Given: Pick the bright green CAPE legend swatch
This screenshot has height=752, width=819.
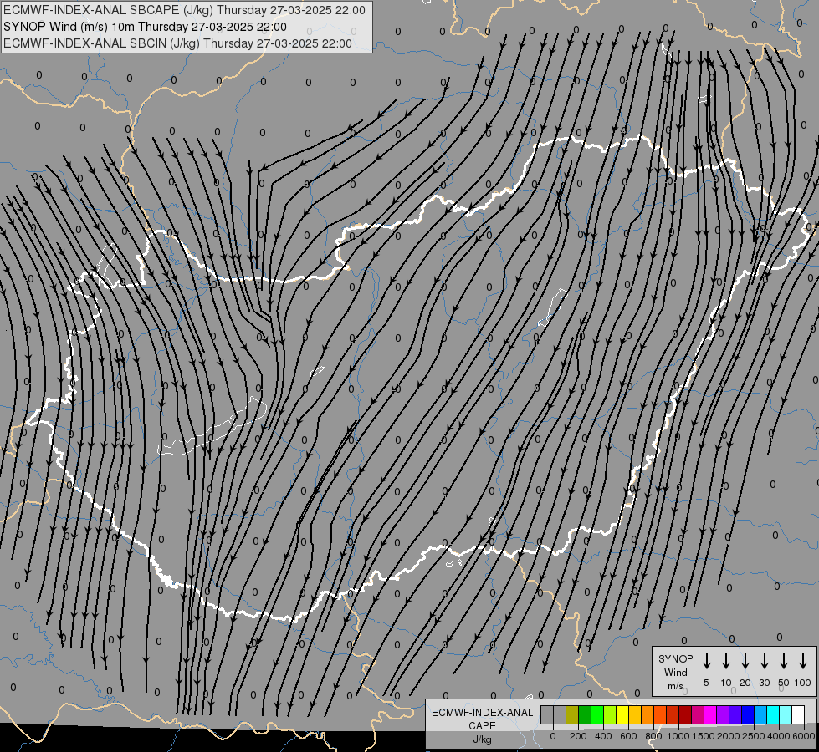Looking at the screenshot, I should click(x=597, y=714).
